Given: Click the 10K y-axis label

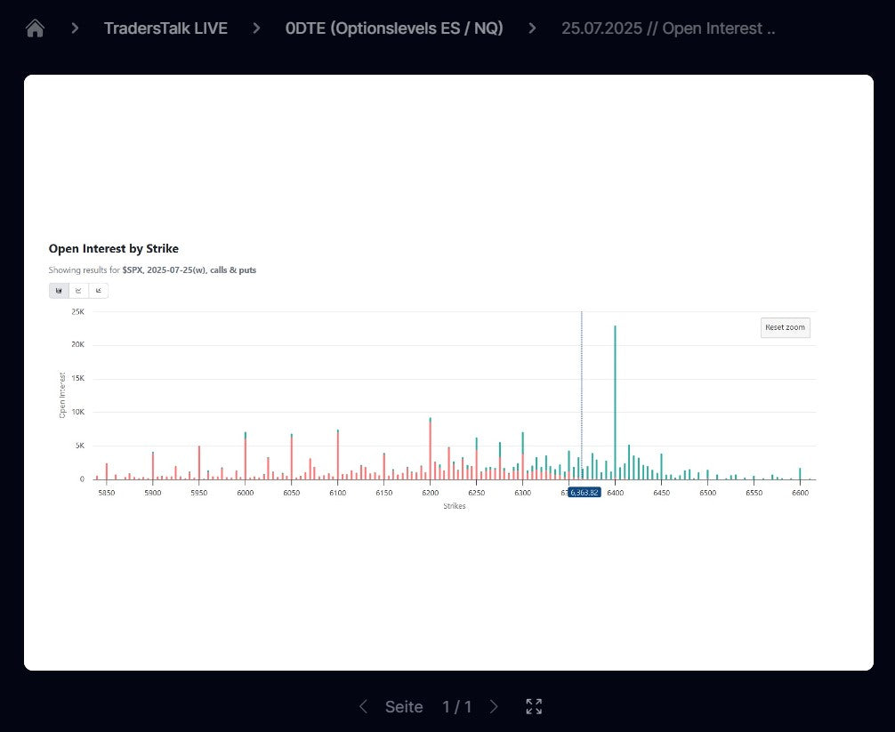Looking at the screenshot, I should tap(77, 412).
